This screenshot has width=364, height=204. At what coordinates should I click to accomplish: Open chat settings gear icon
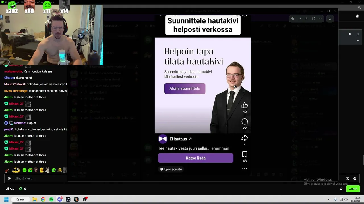coord(341,189)
